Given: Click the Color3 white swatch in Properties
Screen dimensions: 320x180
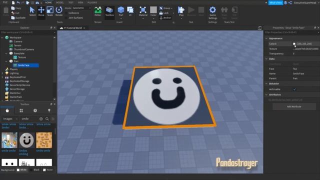Looking at the screenshot, I should pyautogui.click(x=294, y=44).
